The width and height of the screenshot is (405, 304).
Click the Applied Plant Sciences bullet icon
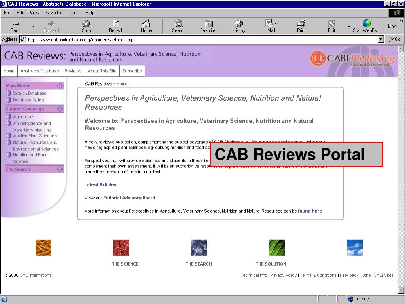pos(9,135)
